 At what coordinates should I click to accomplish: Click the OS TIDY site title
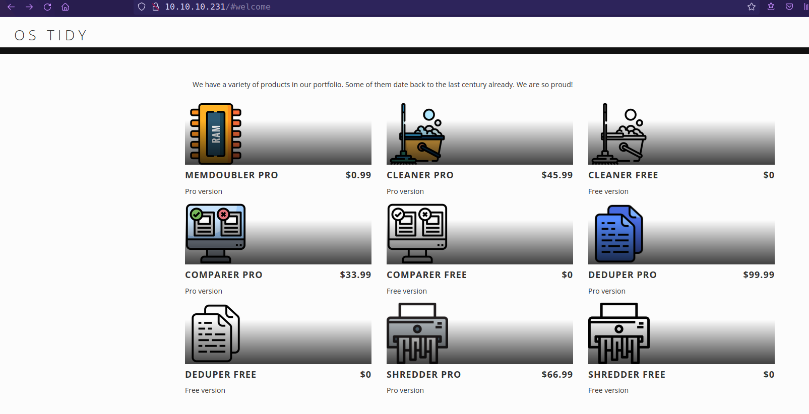51,35
